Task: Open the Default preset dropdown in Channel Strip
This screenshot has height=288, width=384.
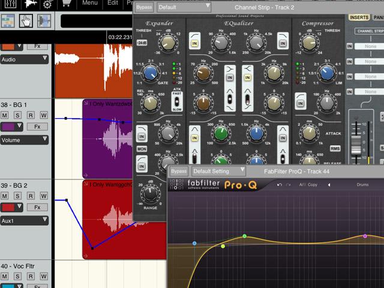Action: click(x=184, y=7)
